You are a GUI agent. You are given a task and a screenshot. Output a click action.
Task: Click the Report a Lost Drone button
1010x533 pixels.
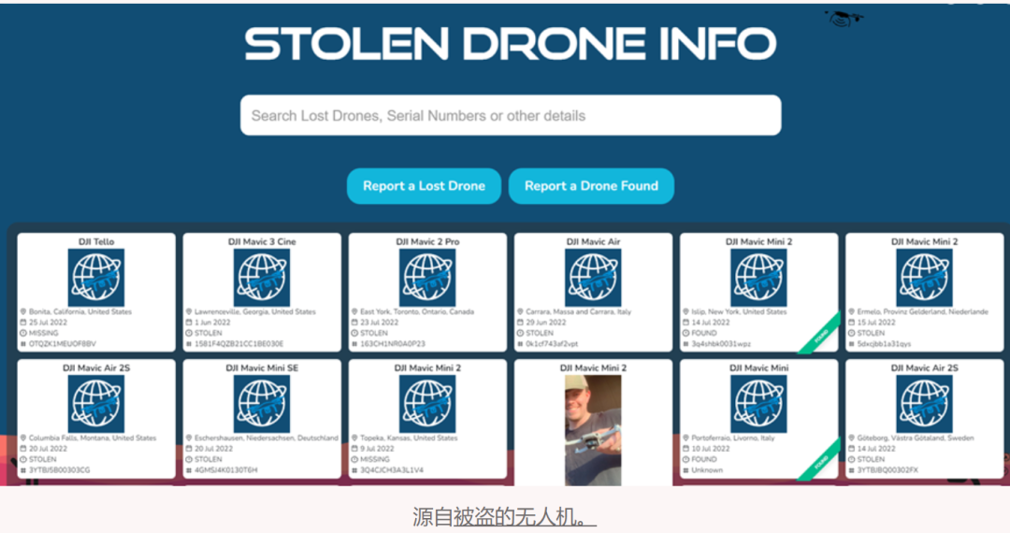tap(424, 186)
